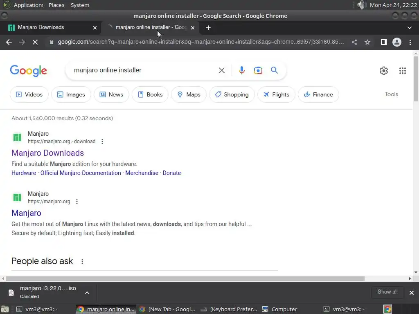The height and width of the screenshot is (314, 419).
Task: Adjust volume from system tray speaker
Action: pyautogui.click(x=361, y=5)
